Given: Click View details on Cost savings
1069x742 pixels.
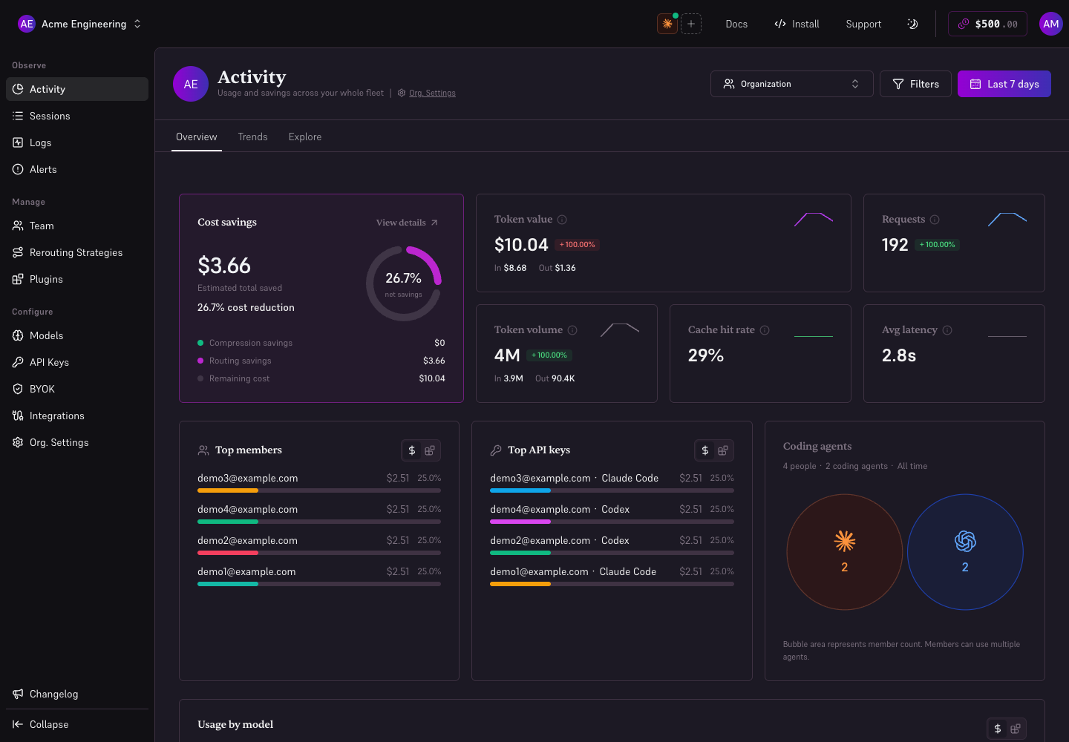Looking at the screenshot, I should coord(407,223).
